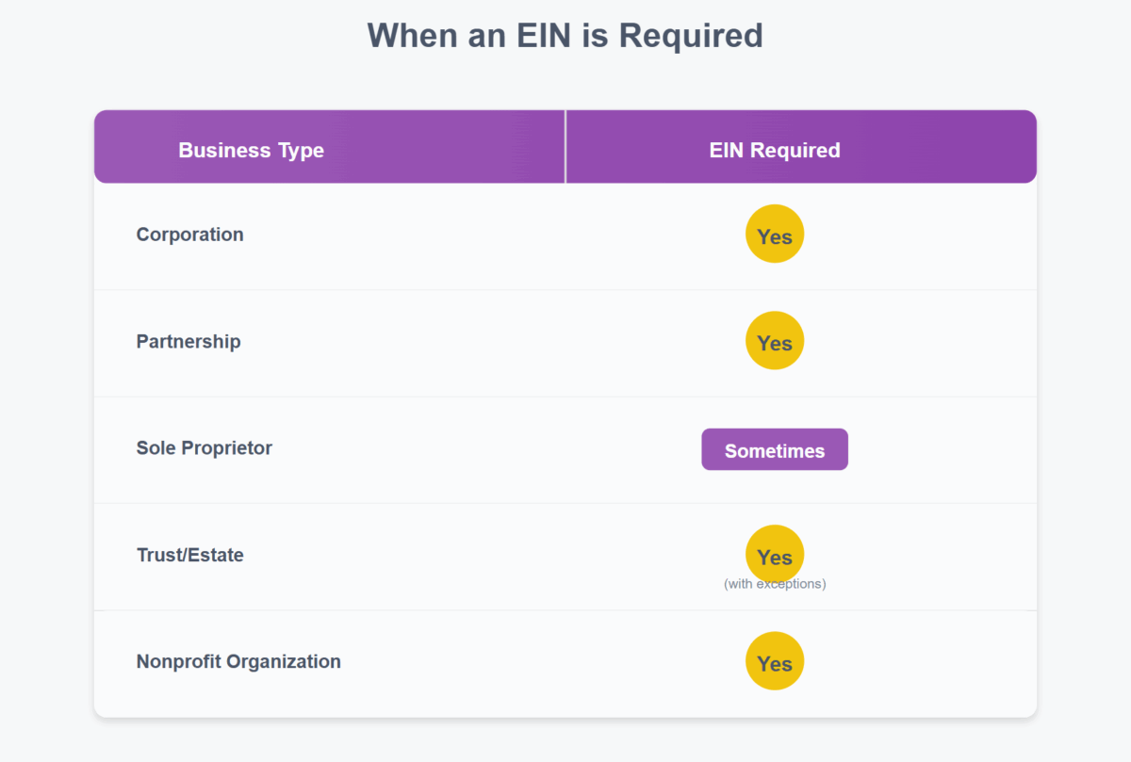Click the Corporation Yes badge
This screenshot has height=762, width=1131.
775,235
